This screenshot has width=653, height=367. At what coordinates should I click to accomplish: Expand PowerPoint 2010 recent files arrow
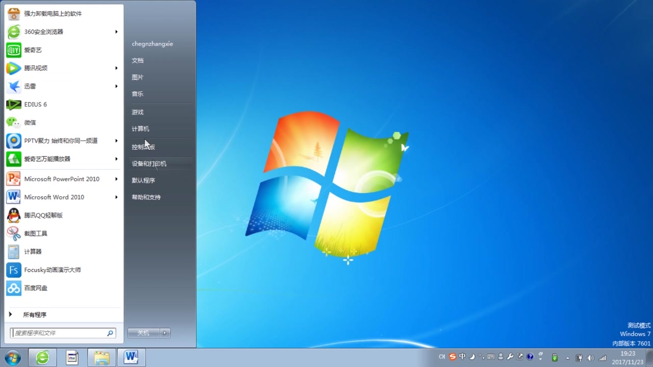point(116,179)
